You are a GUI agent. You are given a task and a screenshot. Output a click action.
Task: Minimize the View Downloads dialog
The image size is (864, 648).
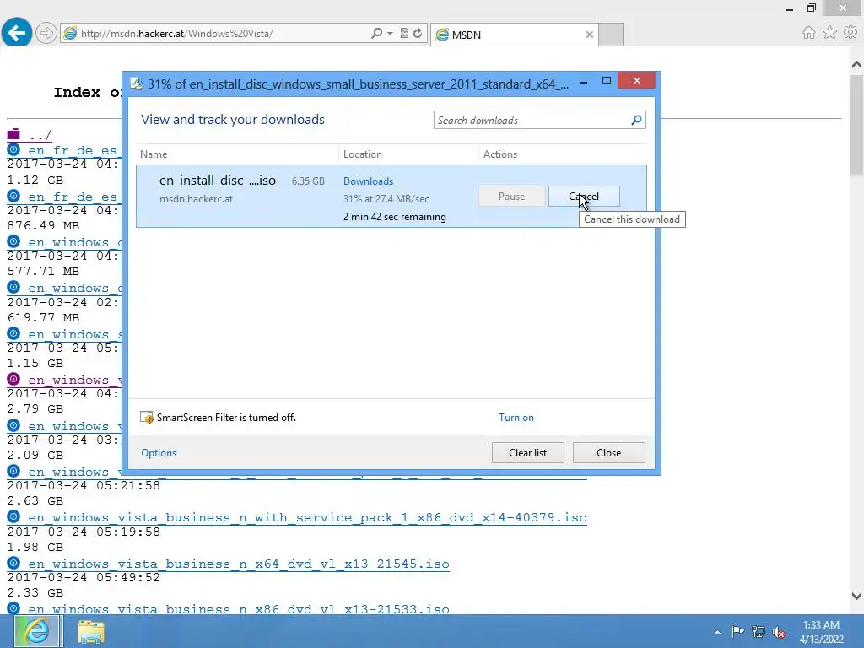tap(584, 82)
